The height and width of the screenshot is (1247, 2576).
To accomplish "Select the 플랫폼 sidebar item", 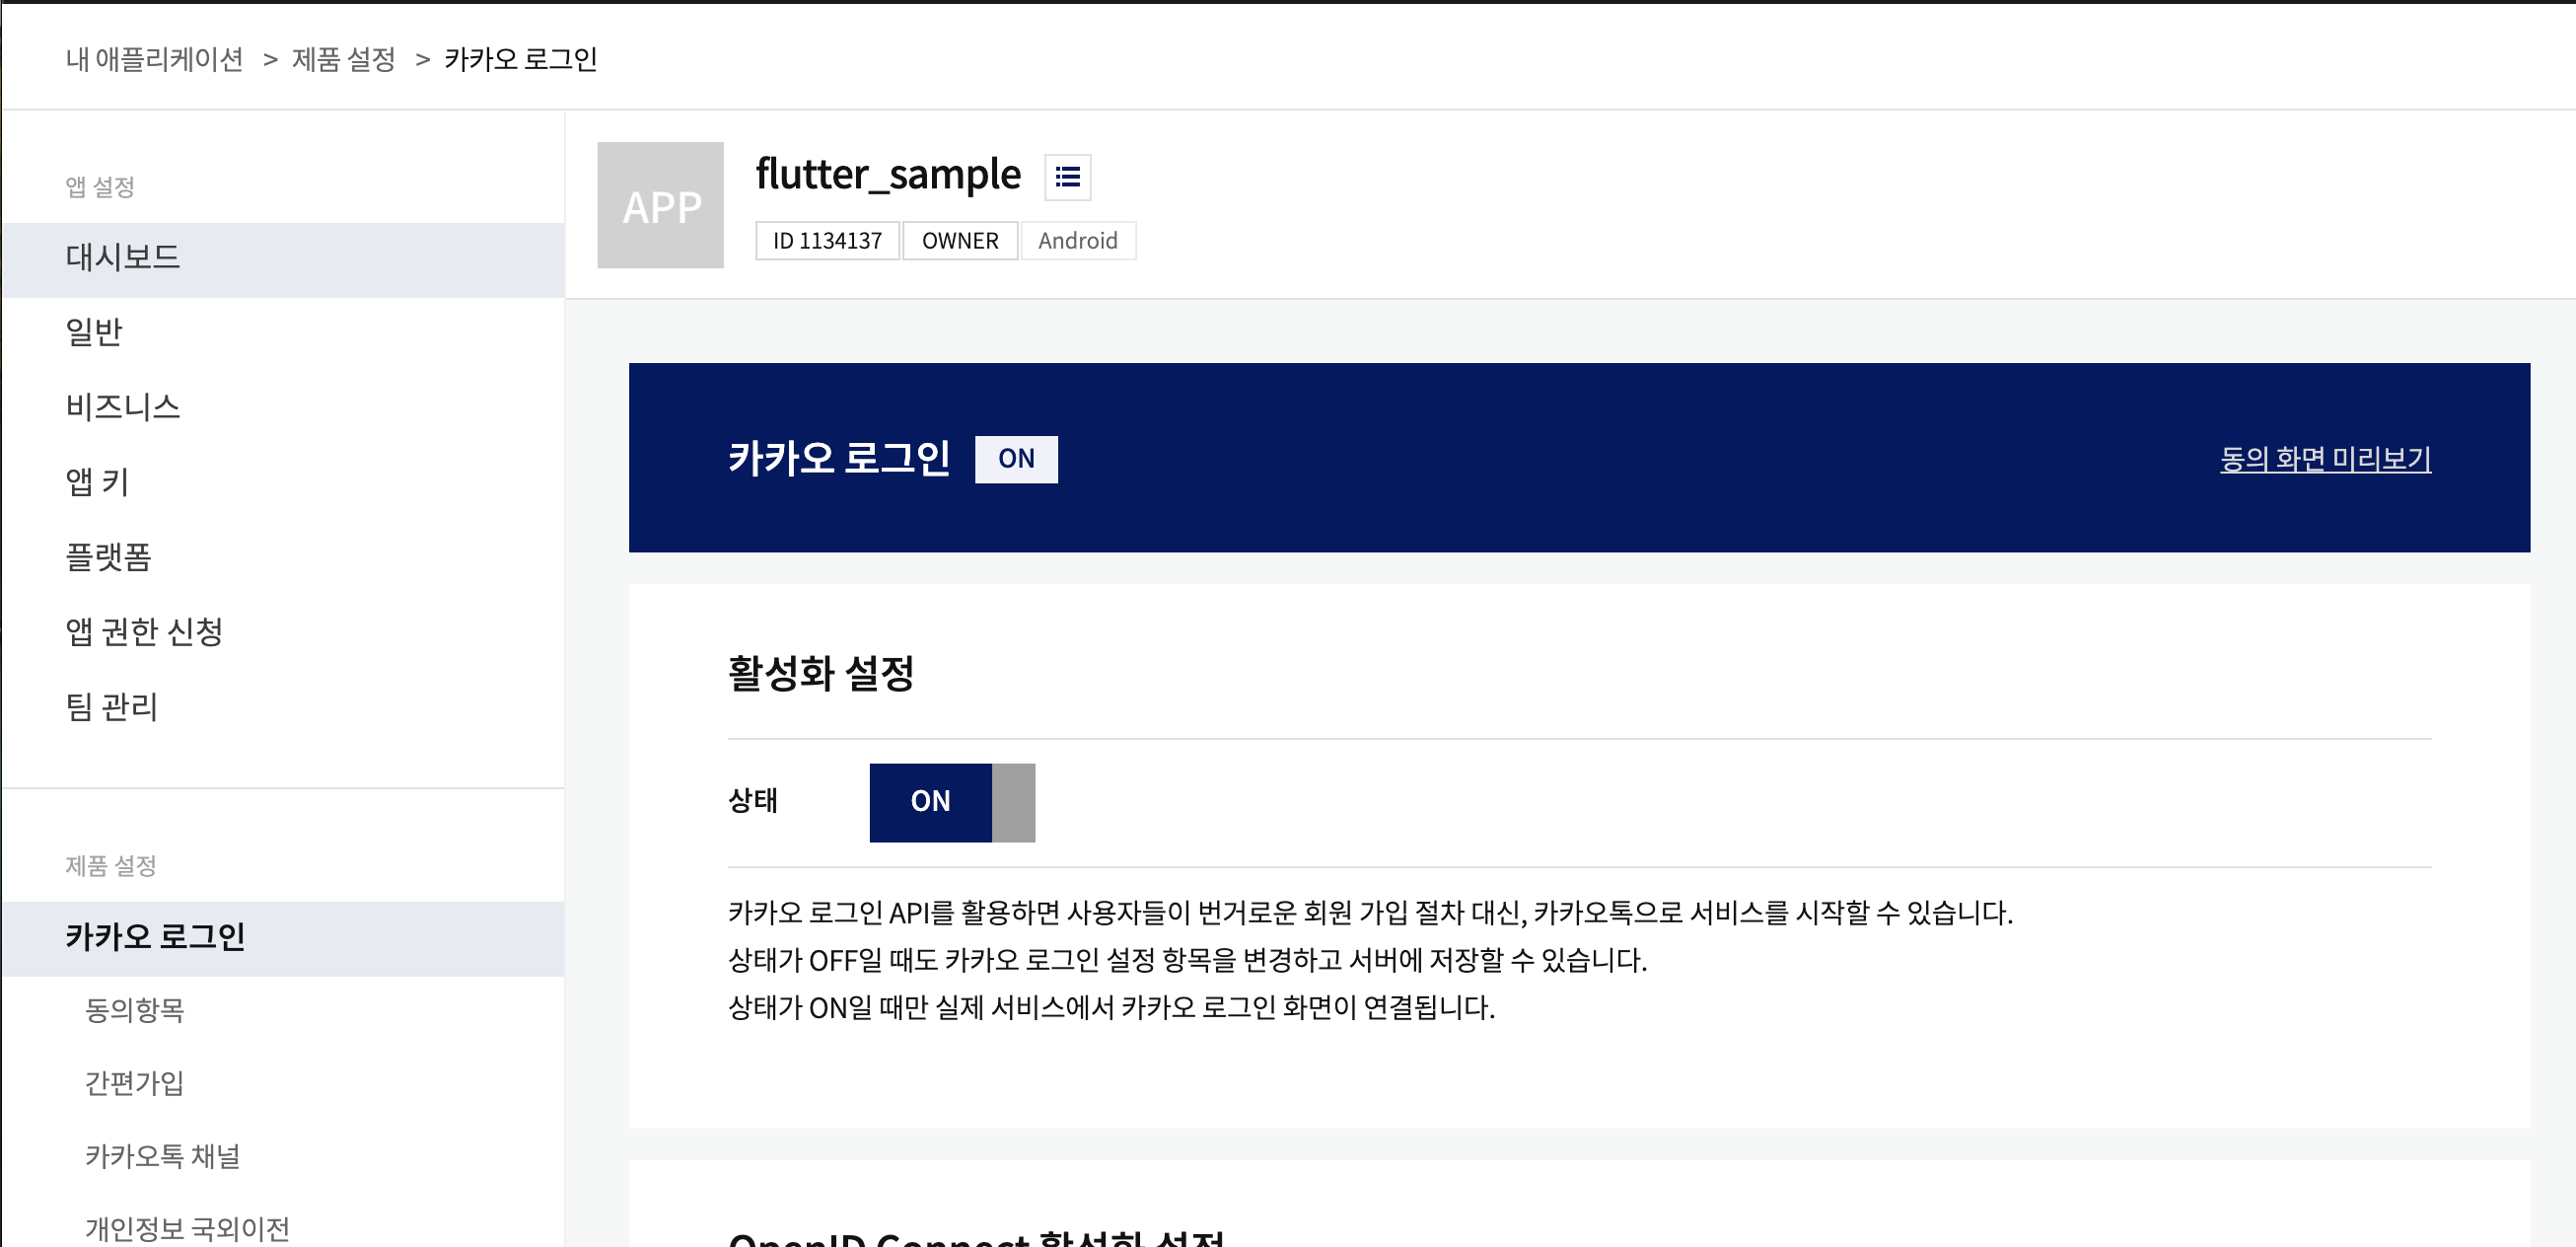I will tap(108, 557).
